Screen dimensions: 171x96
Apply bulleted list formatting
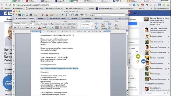(x=57, y=24)
